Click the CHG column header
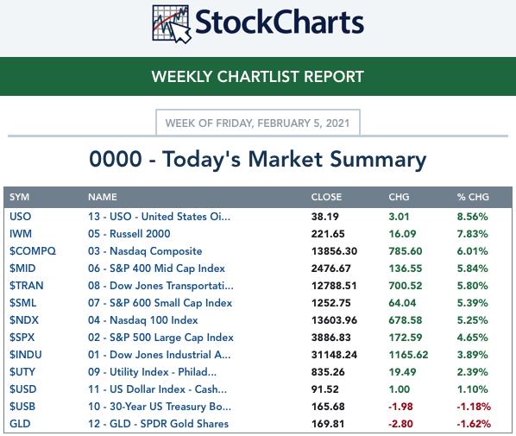516x436 pixels. click(399, 197)
